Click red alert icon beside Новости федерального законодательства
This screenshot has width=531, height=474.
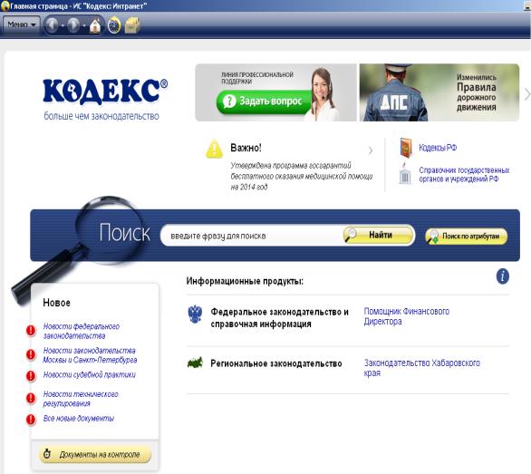31,330
